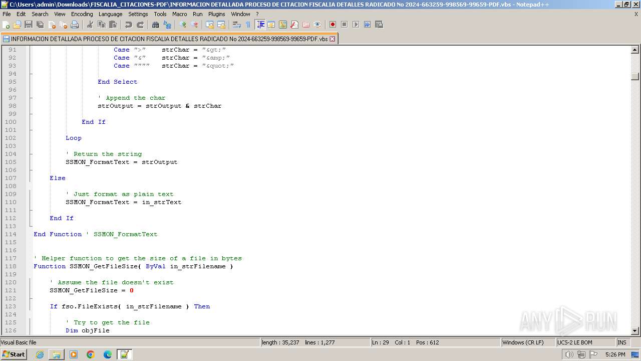Open the Tools menu
641x361 pixels.
click(160, 14)
